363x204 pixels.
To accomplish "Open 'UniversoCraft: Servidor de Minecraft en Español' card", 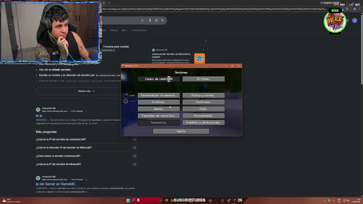I will pyautogui.click(x=171, y=56).
